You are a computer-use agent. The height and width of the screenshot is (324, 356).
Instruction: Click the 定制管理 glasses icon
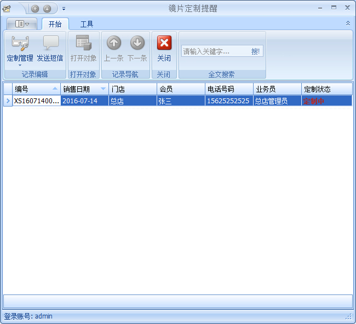point(20,43)
